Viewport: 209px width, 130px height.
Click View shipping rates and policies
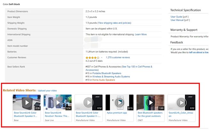click(114, 23)
